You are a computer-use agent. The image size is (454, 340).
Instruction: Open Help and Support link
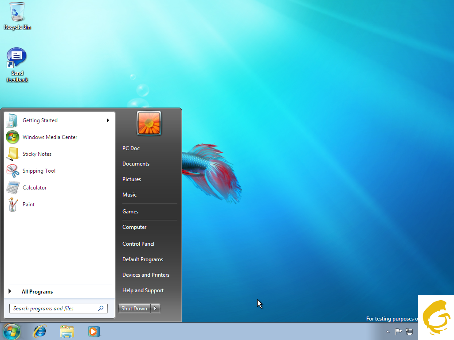(143, 290)
